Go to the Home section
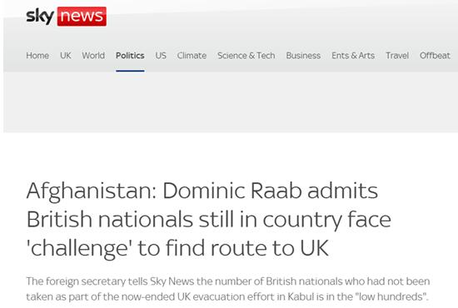 [x=37, y=56]
